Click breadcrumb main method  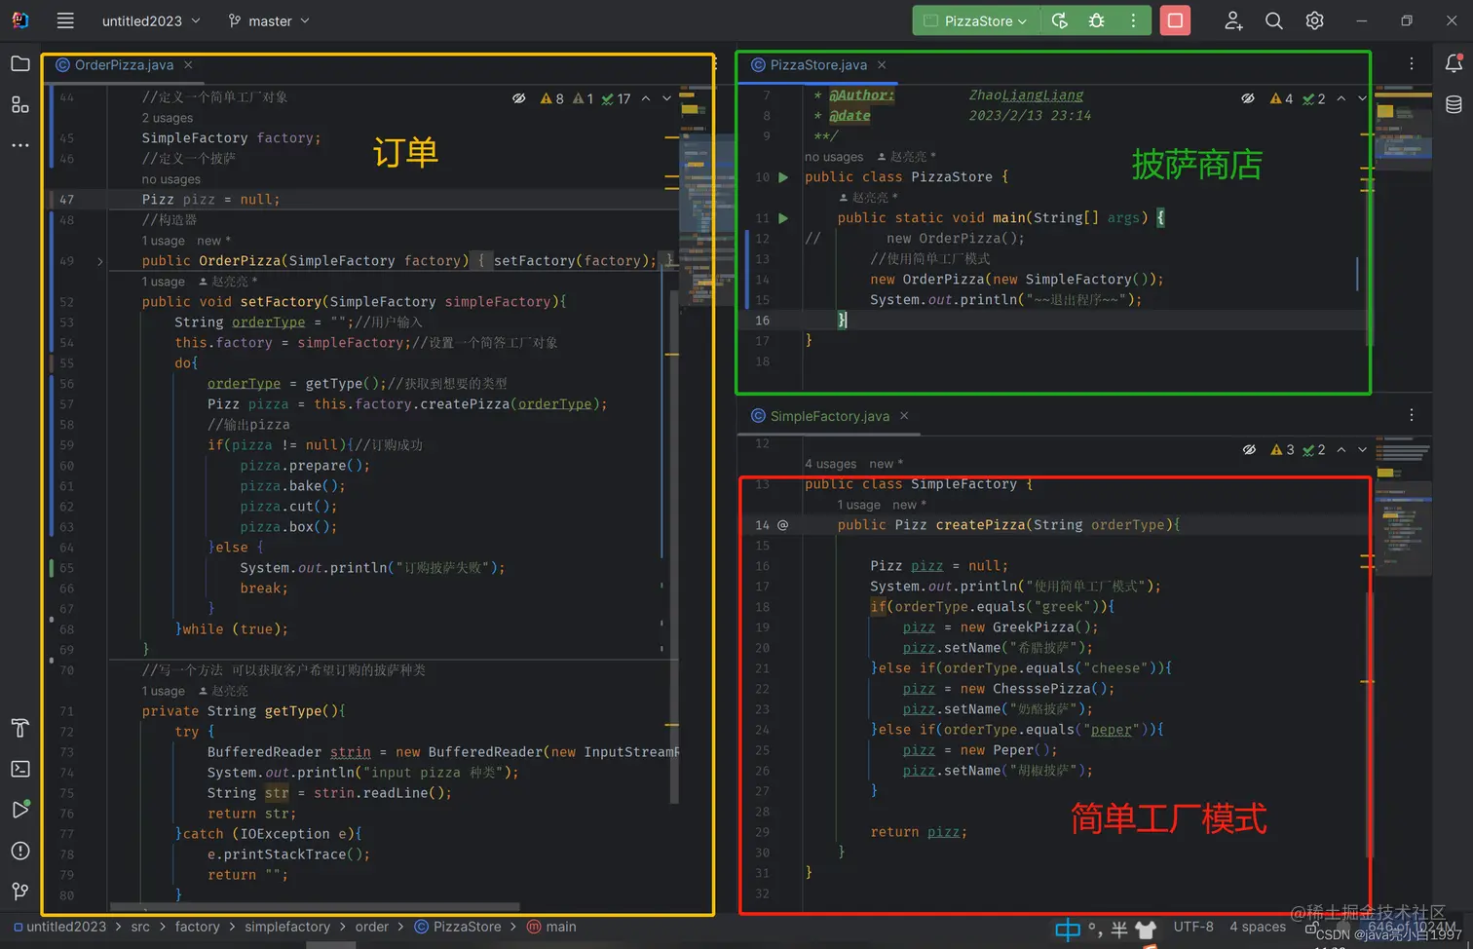[x=551, y=927]
